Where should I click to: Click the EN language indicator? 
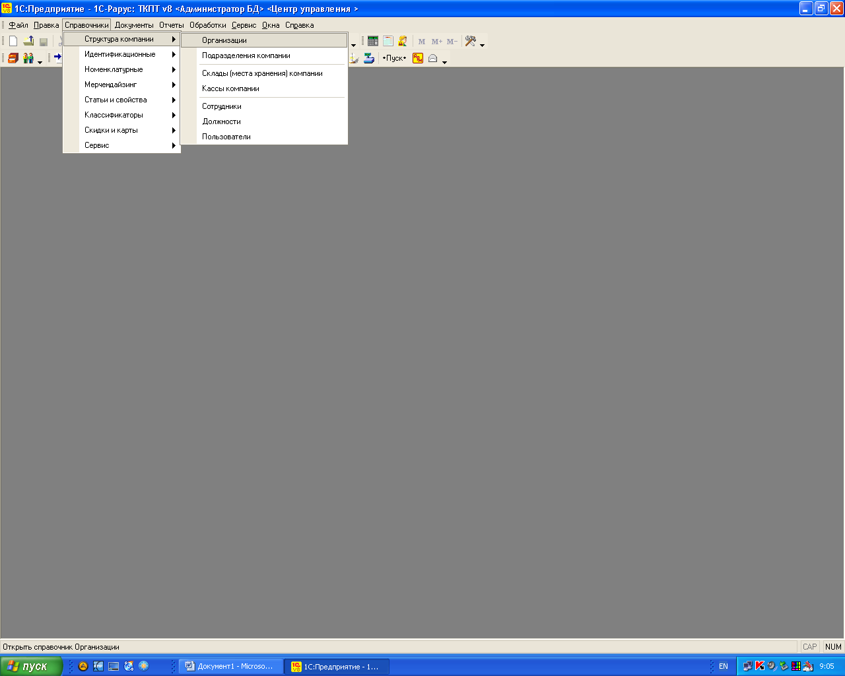pos(724,666)
